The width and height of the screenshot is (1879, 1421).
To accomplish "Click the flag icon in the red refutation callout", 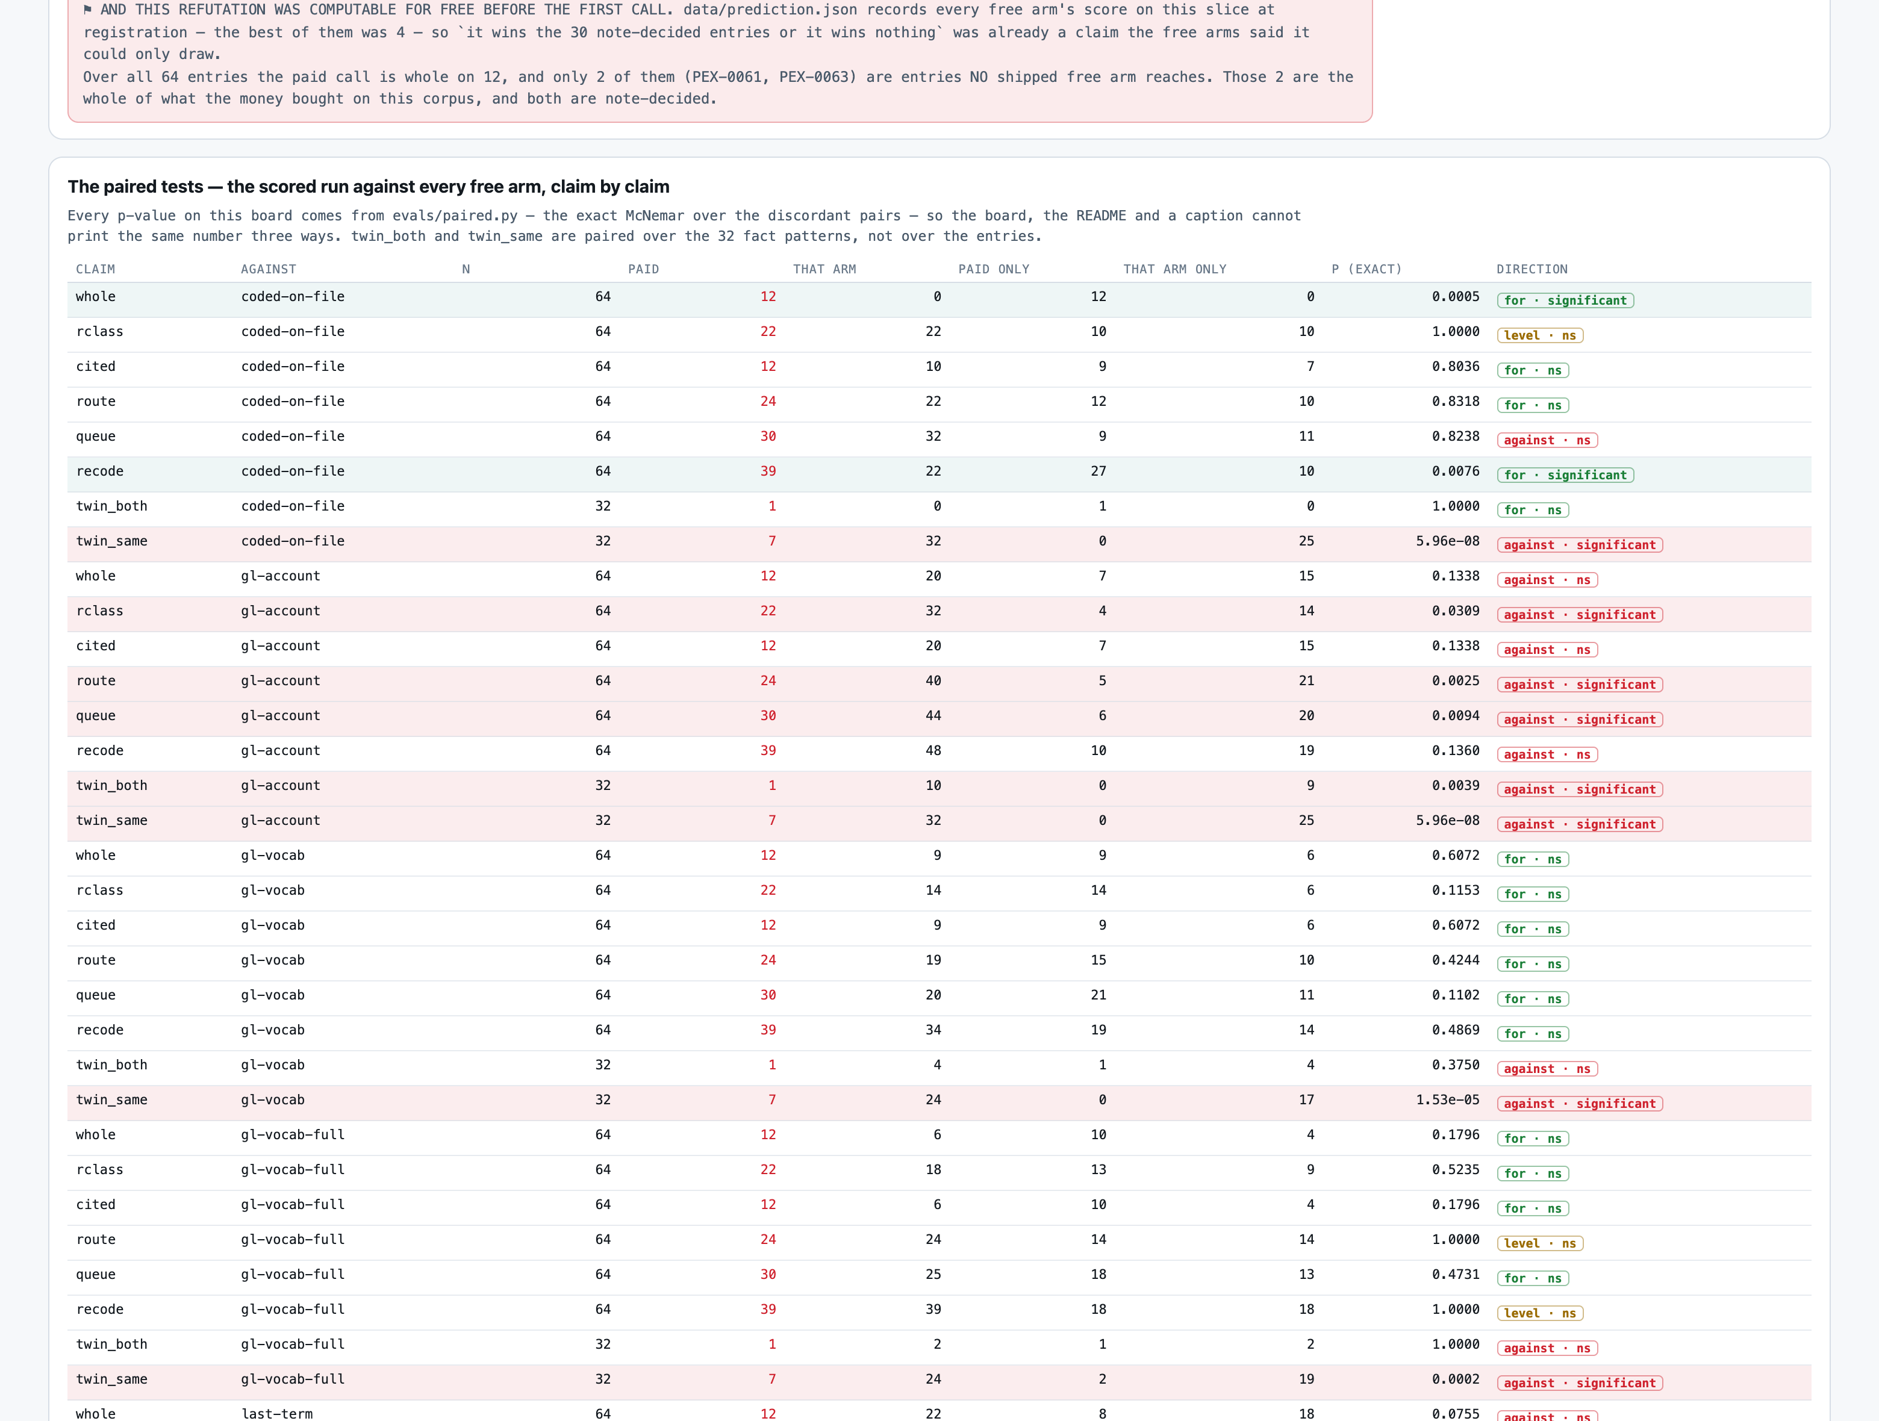I will point(87,10).
